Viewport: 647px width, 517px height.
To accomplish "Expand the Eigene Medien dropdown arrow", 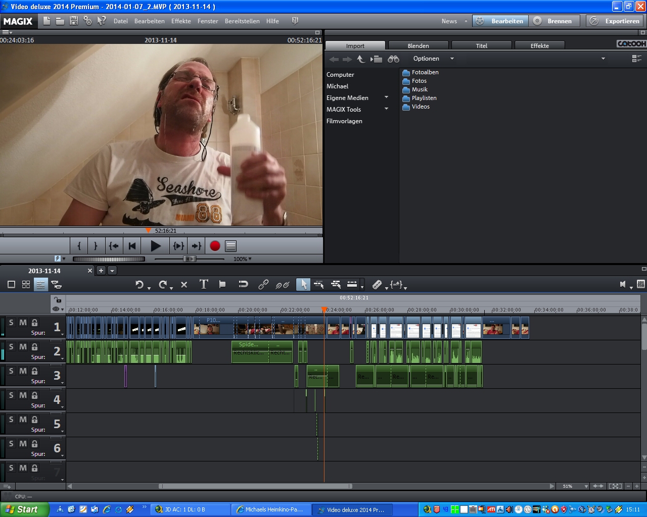I will coord(387,97).
